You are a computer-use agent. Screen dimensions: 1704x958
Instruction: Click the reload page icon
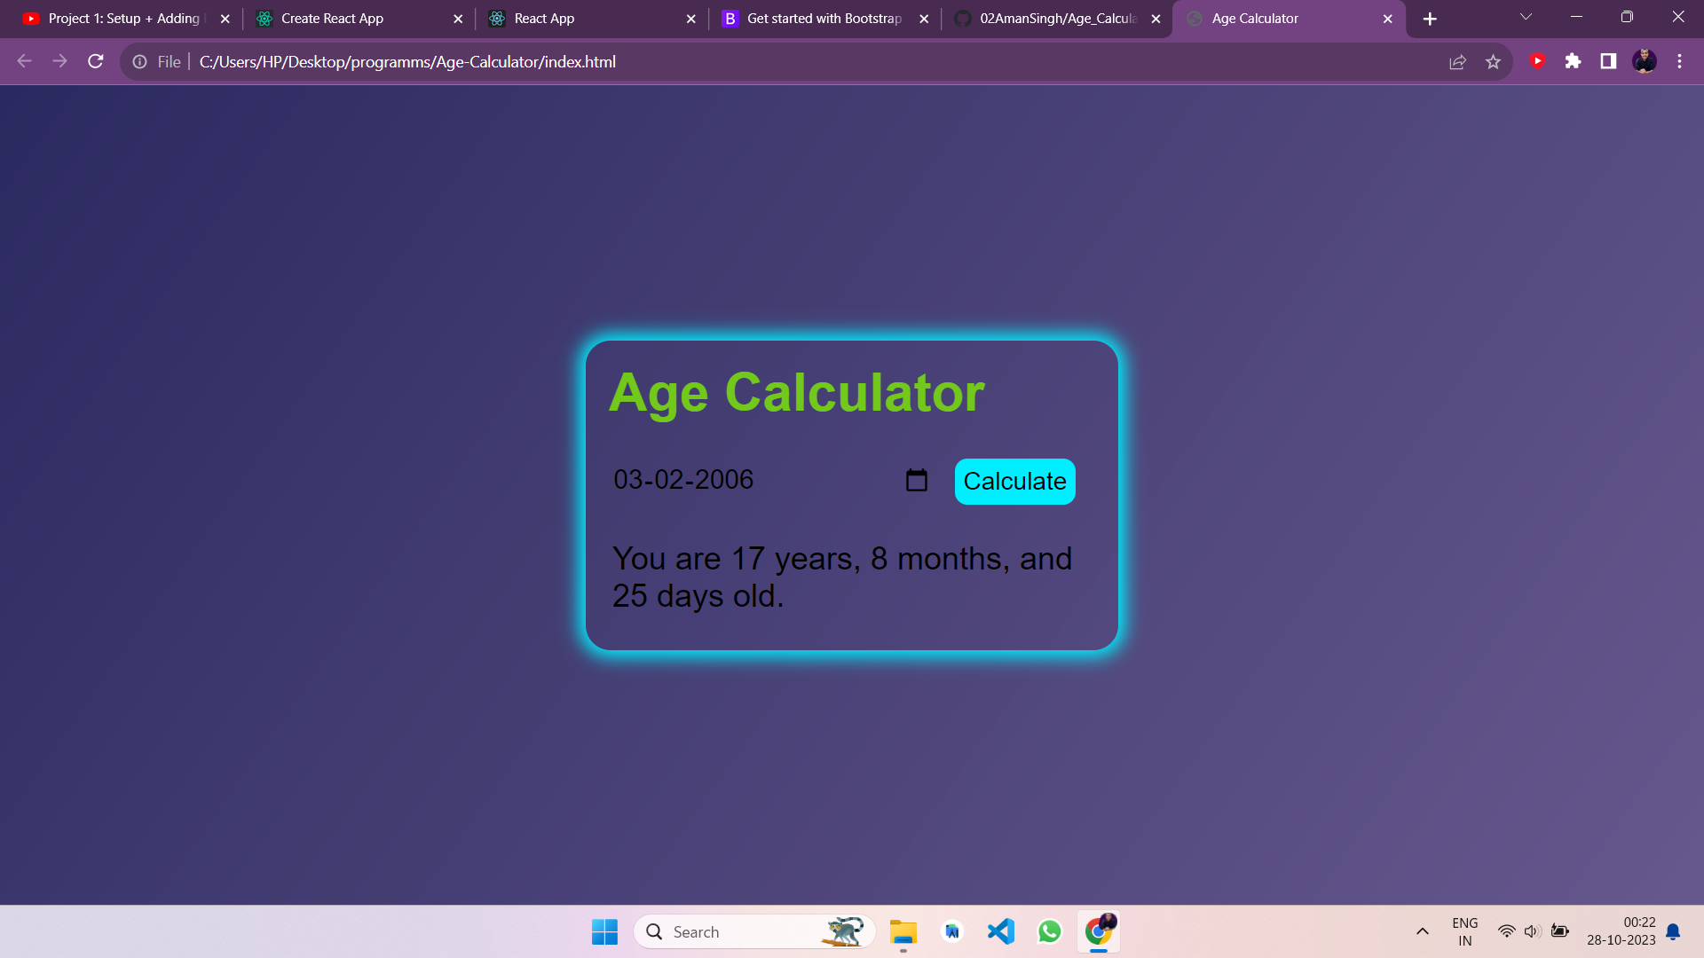pyautogui.click(x=94, y=61)
